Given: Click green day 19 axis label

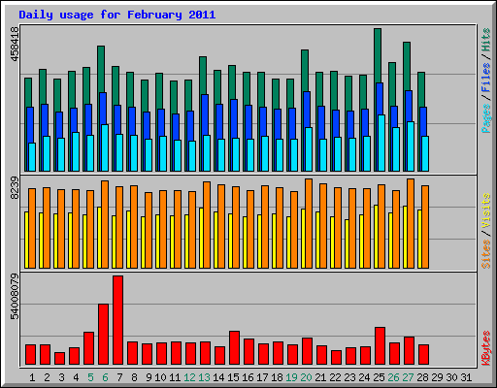Looking at the screenshot, I should pyautogui.click(x=291, y=377).
